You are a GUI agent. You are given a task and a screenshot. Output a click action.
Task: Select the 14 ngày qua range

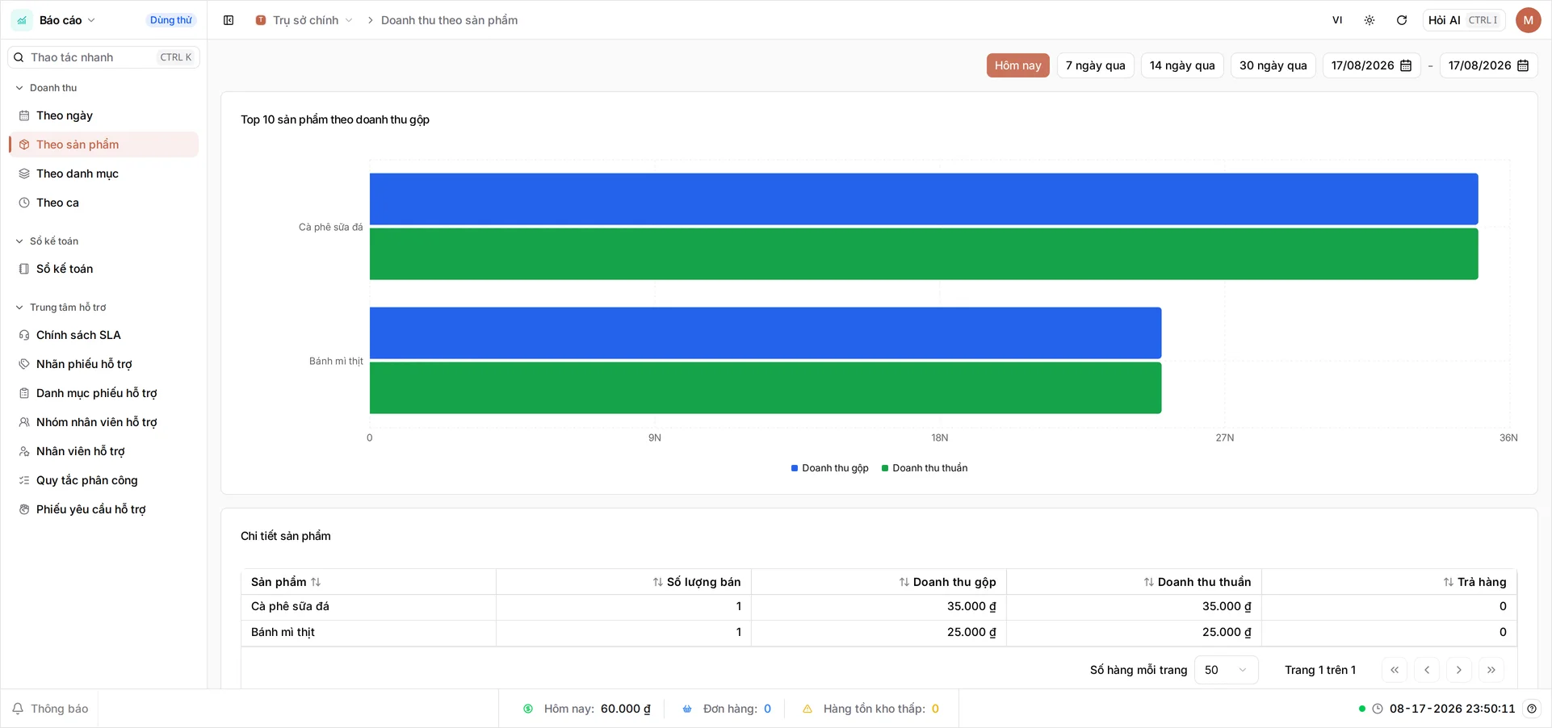pyautogui.click(x=1182, y=65)
